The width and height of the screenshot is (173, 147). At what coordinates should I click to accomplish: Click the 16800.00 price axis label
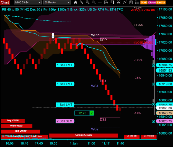click(165, 133)
